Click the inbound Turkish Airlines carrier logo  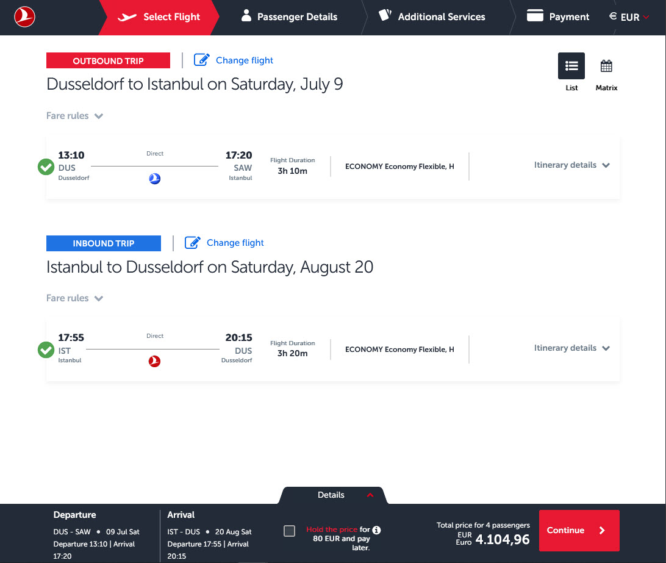coord(155,362)
